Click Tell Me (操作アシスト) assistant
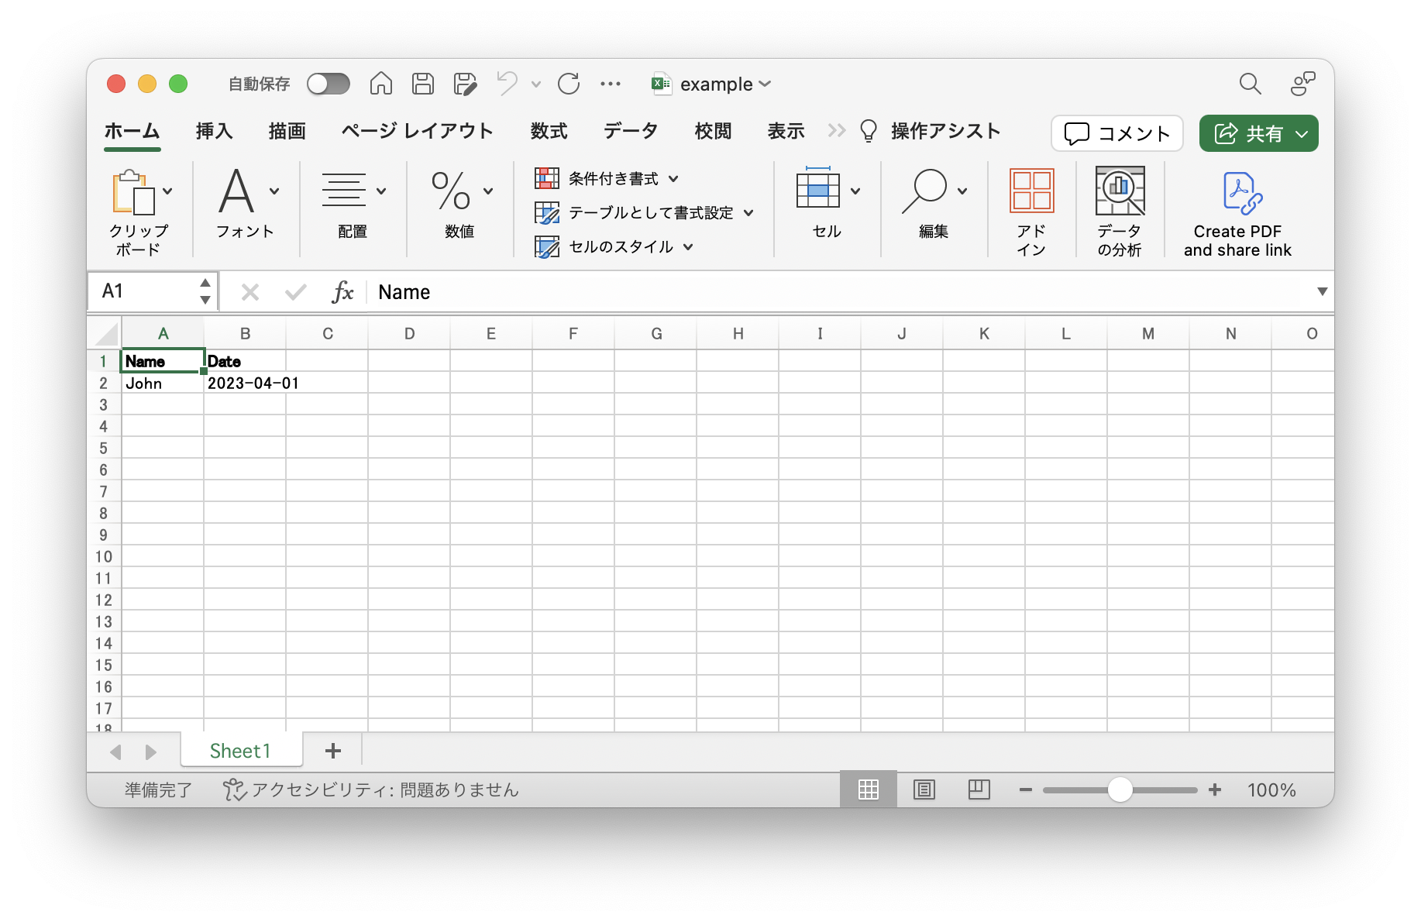This screenshot has width=1421, height=922. (x=931, y=131)
